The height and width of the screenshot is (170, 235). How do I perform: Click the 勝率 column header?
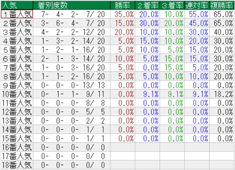[x=122, y=5]
